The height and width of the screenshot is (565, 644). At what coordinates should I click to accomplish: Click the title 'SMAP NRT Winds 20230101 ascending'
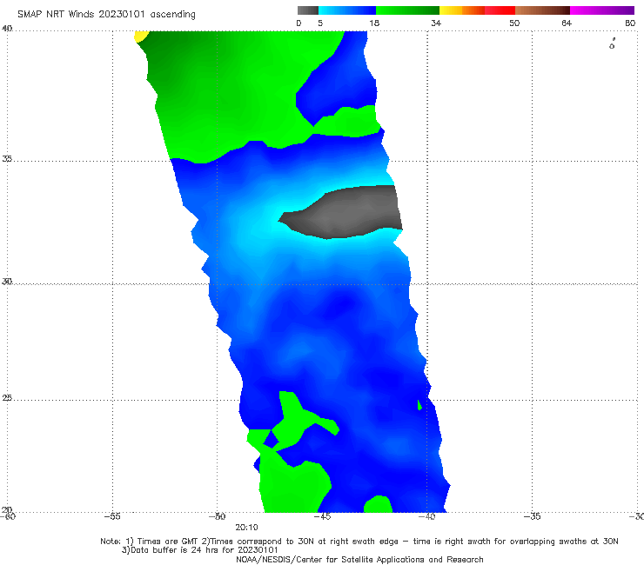coord(106,14)
